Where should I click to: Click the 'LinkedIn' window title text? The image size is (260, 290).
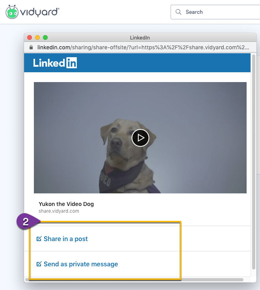[140, 38]
